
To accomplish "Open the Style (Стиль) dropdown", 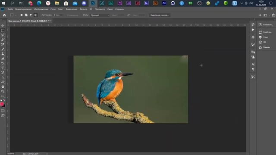I will pos(100,15).
